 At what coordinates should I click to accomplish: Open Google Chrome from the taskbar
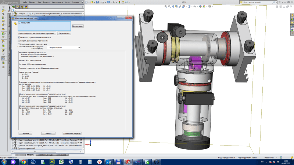pyautogui.click(x=24, y=161)
